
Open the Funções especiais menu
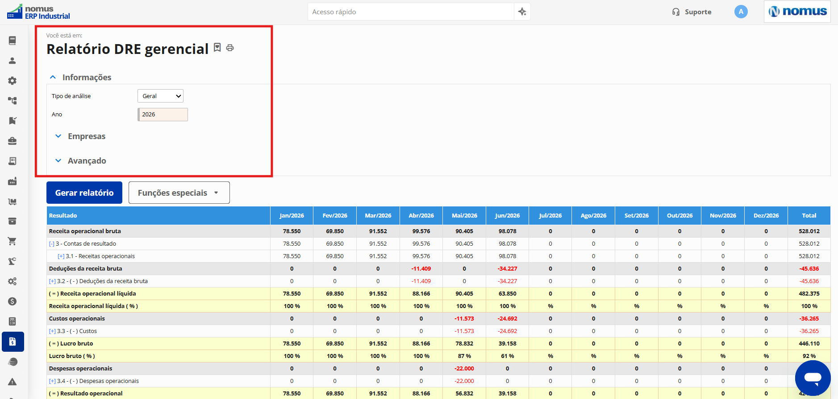tap(179, 193)
